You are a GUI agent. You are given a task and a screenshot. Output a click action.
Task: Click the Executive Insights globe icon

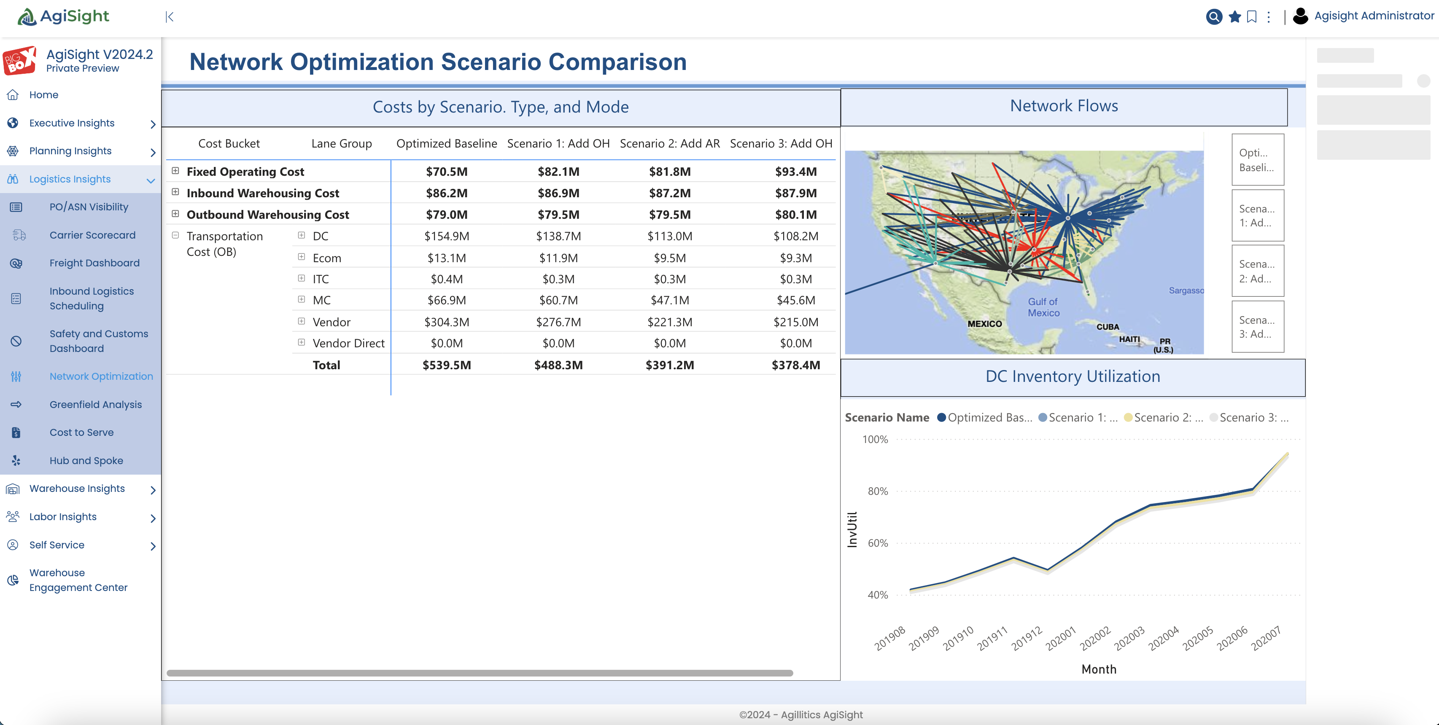point(13,123)
